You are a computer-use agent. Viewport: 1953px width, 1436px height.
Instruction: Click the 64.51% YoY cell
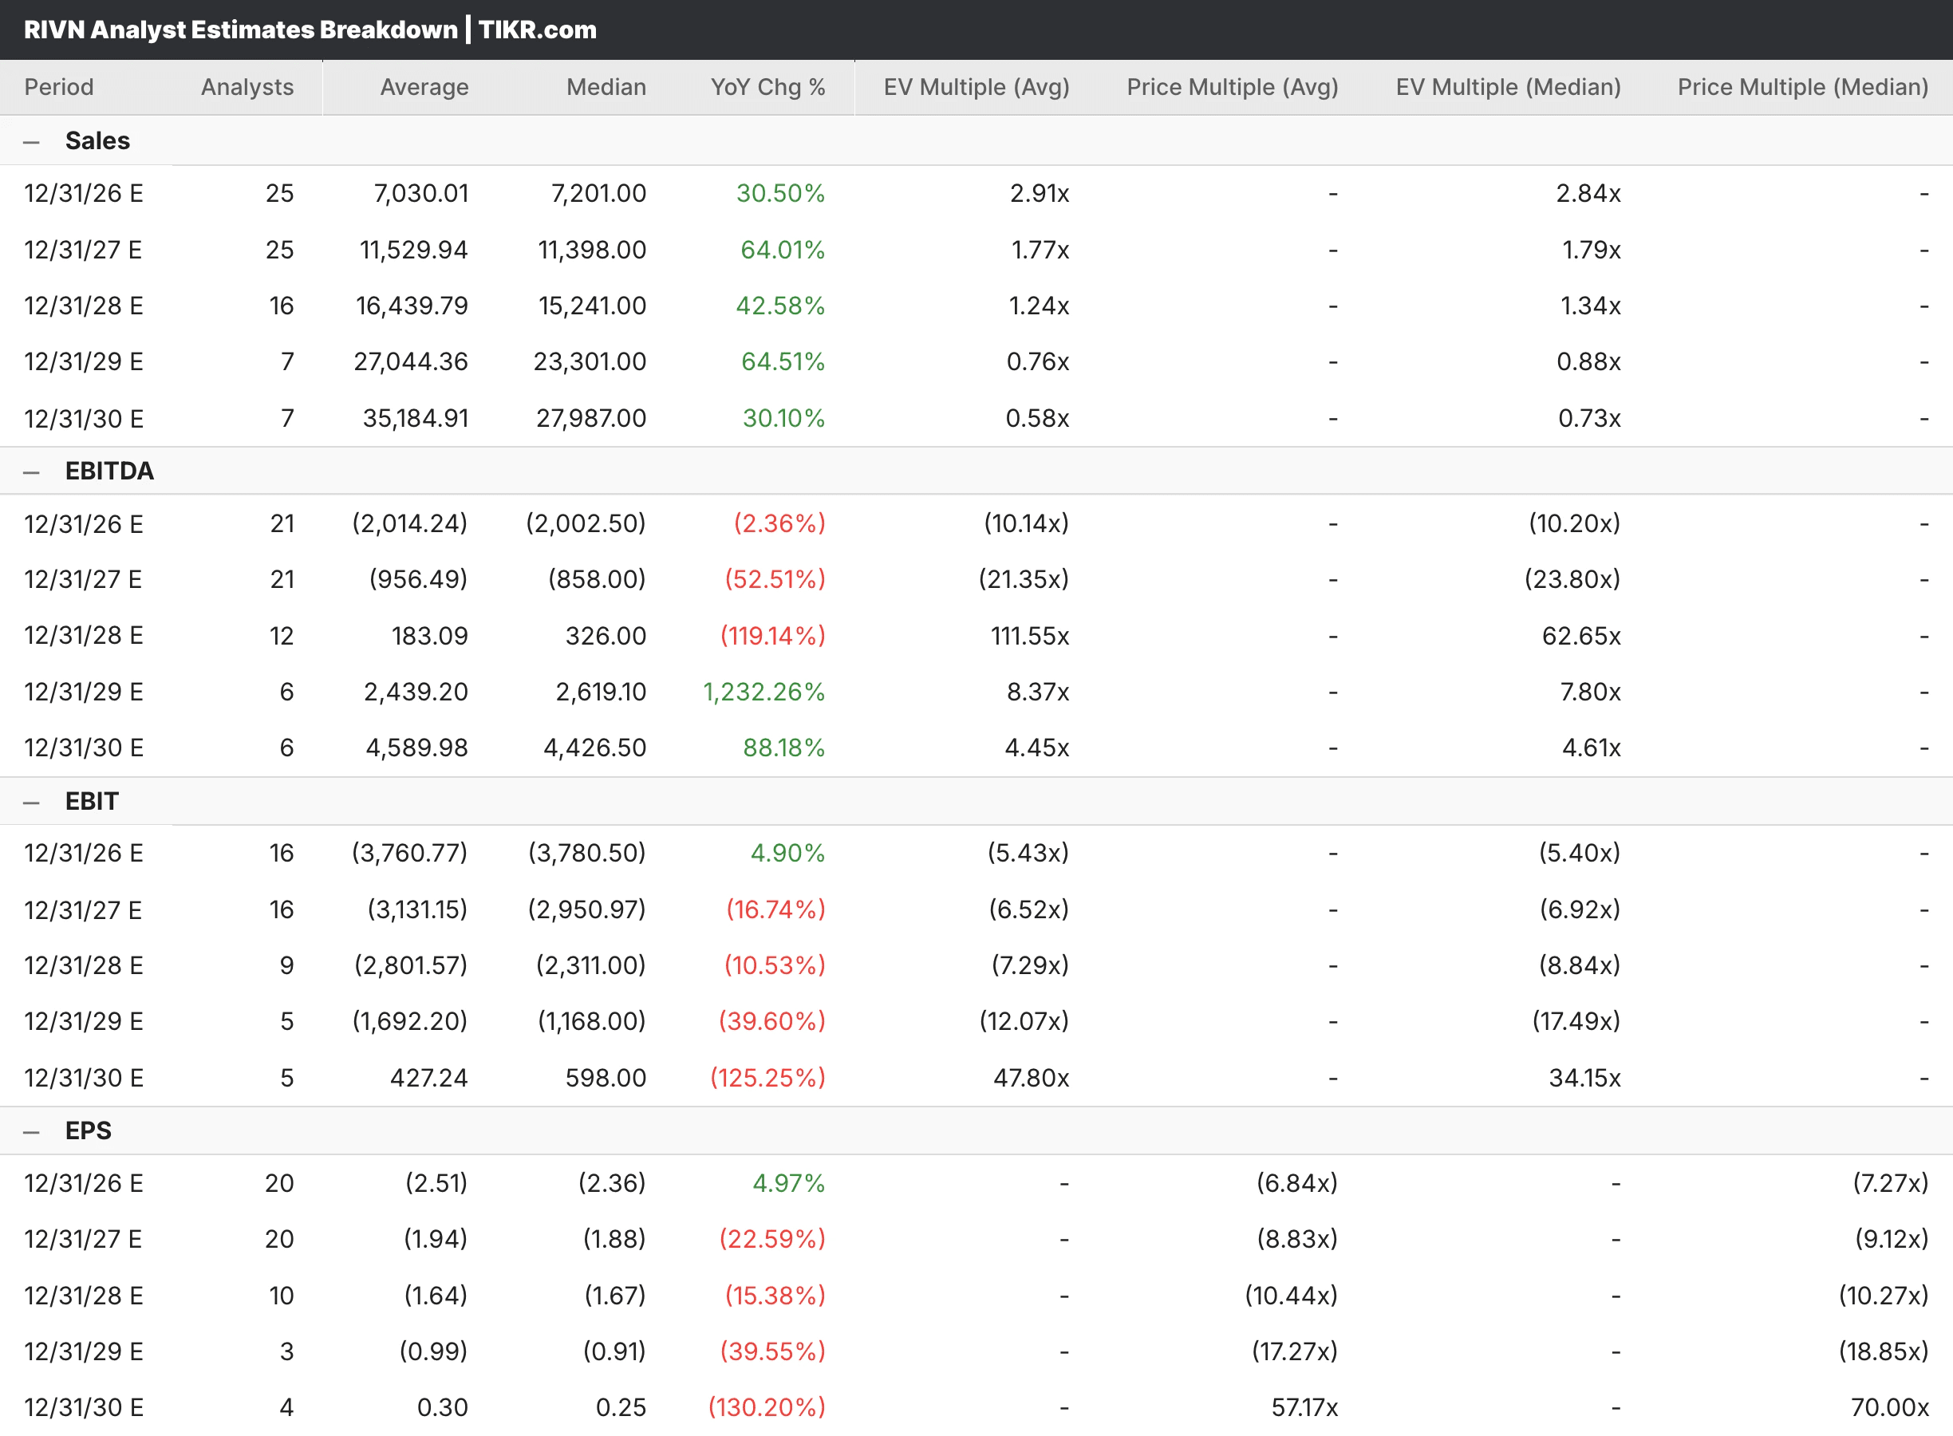pyautogui.click(x=783, y=361)
